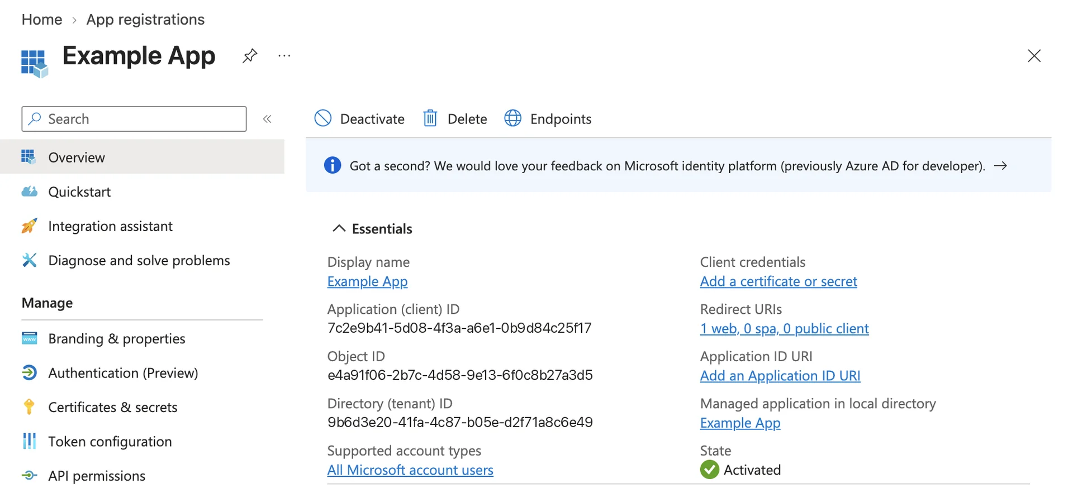Click the green Activated state checkmark
Image resolution: width=1073 pixels, height=493 pixels.
click(709, 470)
